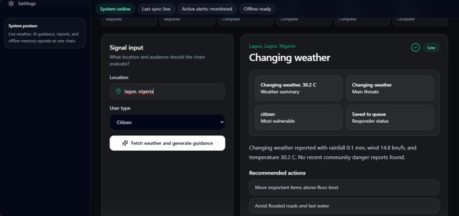Click the location pin icon in Location field
This screenshot has width=459, height=216.
118,92
